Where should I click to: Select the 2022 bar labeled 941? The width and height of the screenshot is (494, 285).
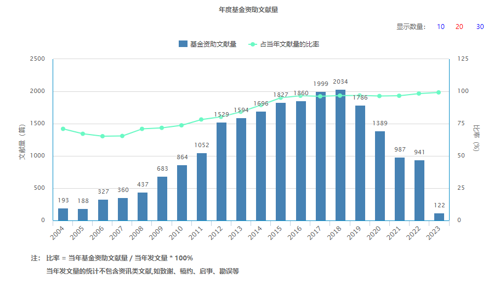[419, 190]
